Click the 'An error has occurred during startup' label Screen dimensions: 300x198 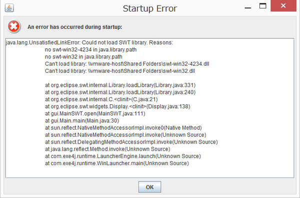click(x=75, y=27)
